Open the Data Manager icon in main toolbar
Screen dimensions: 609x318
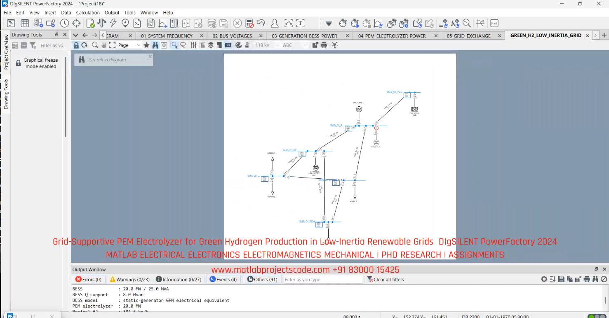click(11, 23)
